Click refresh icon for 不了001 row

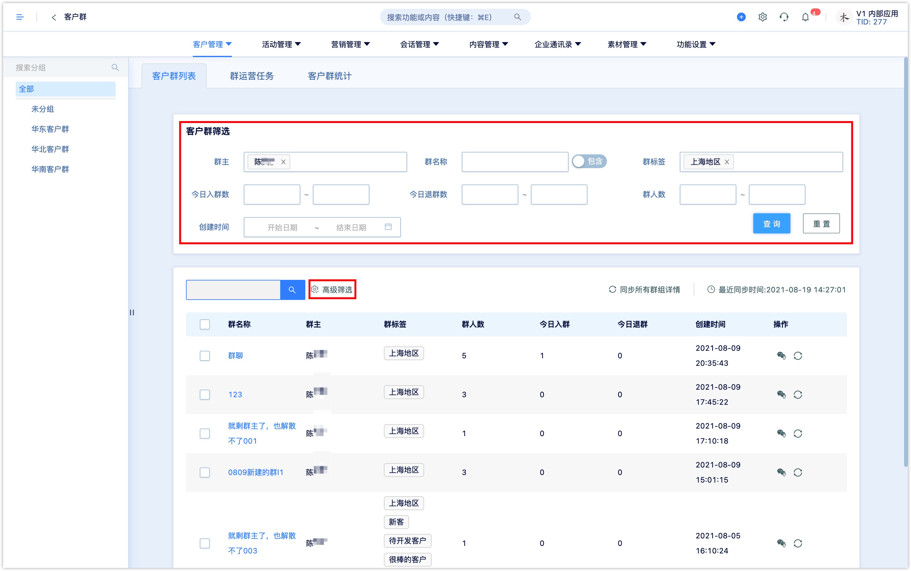coord(798,433)
